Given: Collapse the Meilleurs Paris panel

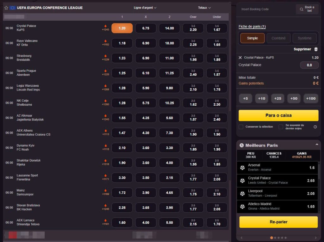Looking at the screenshot, I should (317, 145).
